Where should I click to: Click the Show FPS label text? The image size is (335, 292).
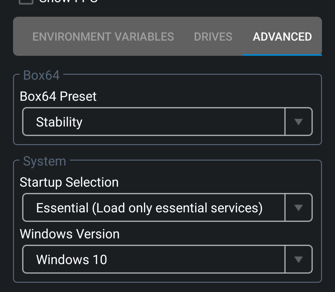pos(68,1)
